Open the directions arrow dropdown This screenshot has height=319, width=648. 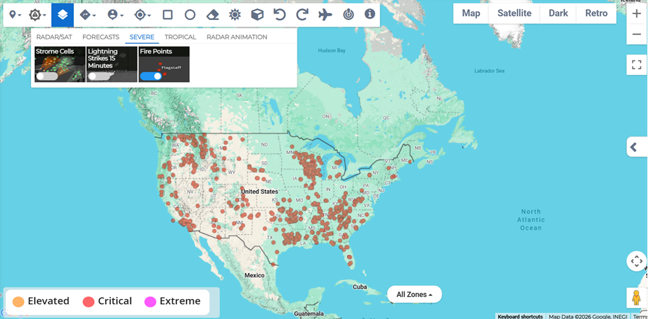[x=87, y=16]
